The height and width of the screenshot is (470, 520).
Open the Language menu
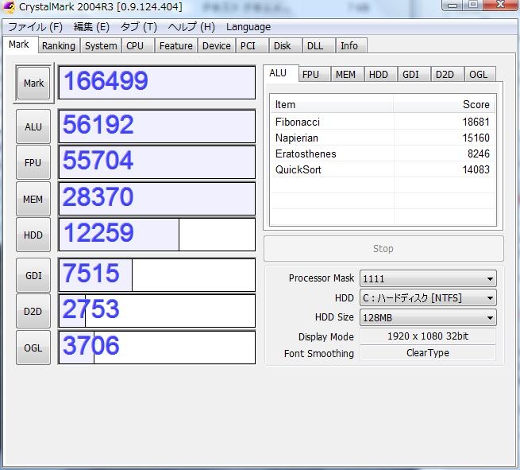pyautogui.click(x=248, y=26)
